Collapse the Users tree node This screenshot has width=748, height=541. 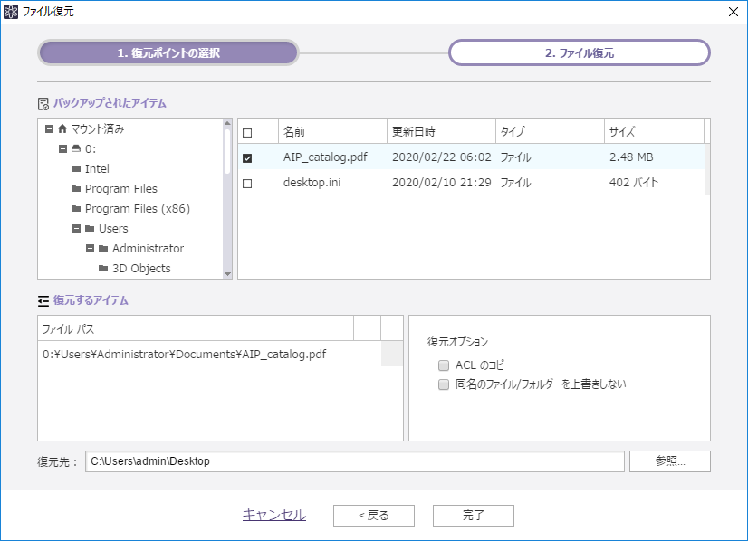pos(76,229)
